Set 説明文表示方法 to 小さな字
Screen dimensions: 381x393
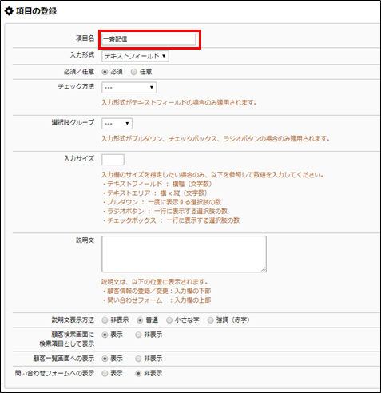click(x=169, y=320)
